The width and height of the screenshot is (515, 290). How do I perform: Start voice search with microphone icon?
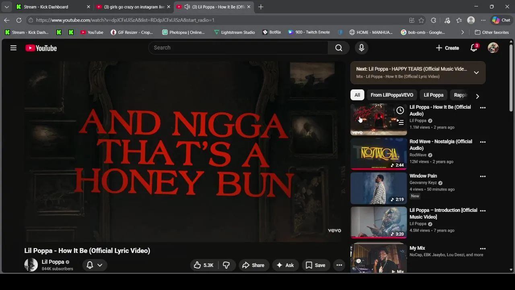[361, 48]
